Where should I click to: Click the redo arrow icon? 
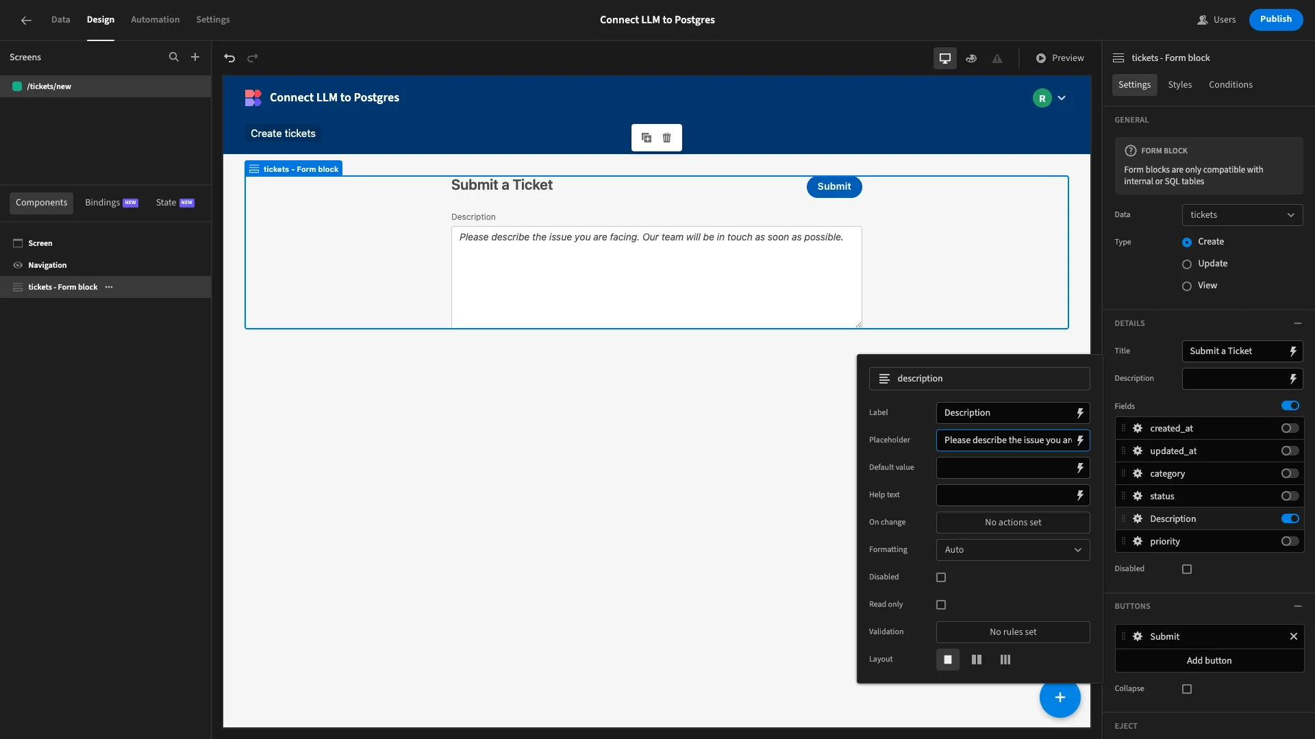click(x=253, y=58)
